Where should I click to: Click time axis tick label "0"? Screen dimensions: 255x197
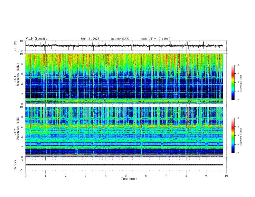tap(25, 176)
